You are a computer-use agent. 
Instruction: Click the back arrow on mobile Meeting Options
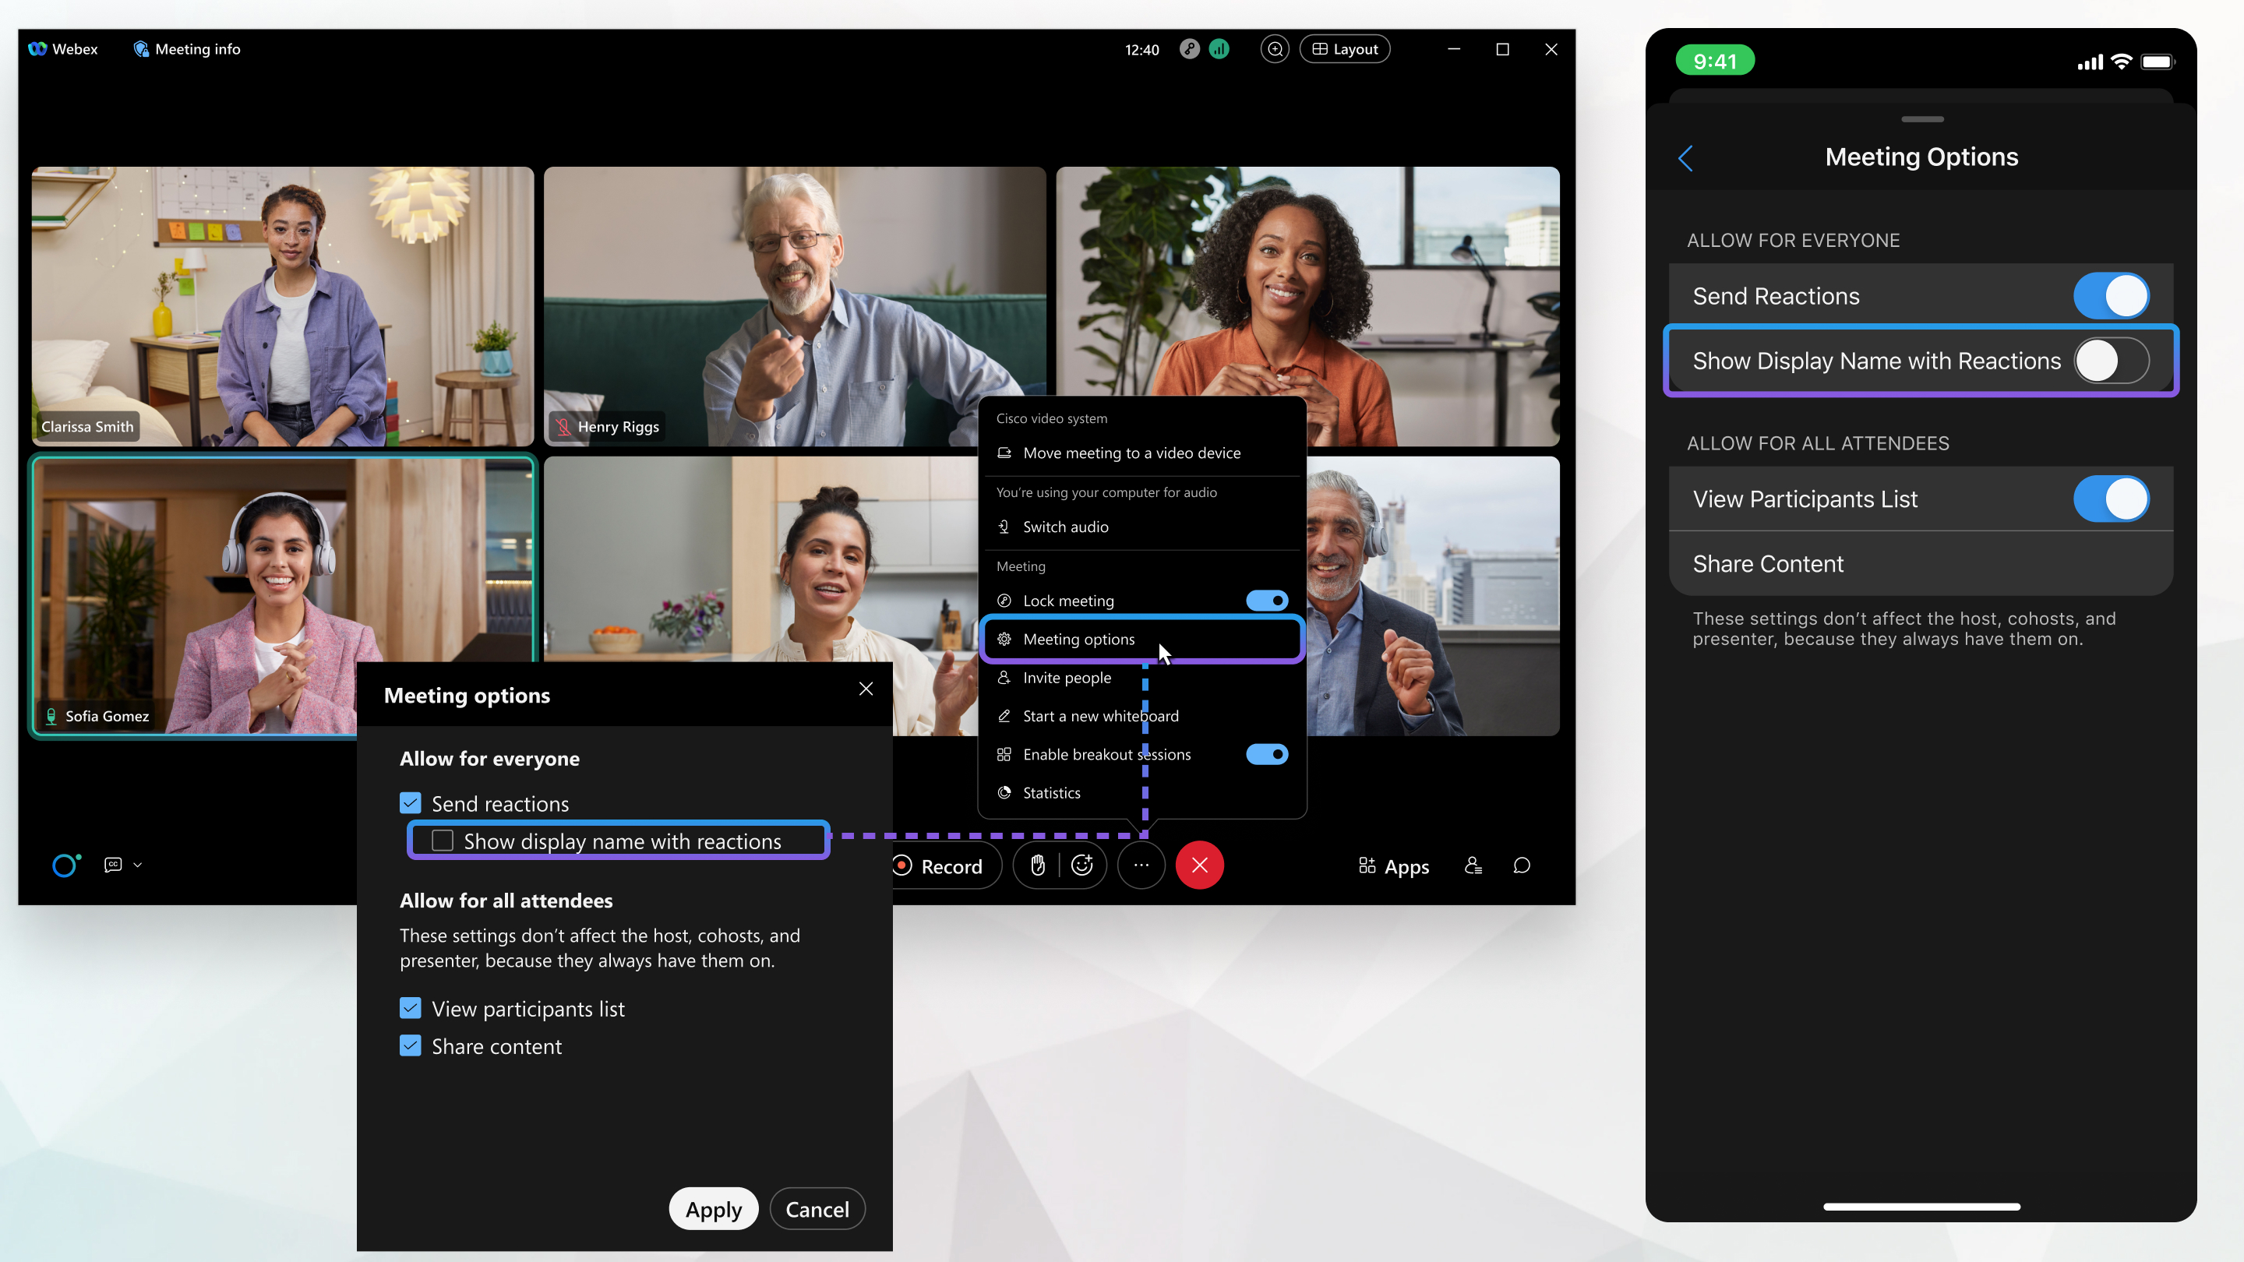click(1686, 156)
